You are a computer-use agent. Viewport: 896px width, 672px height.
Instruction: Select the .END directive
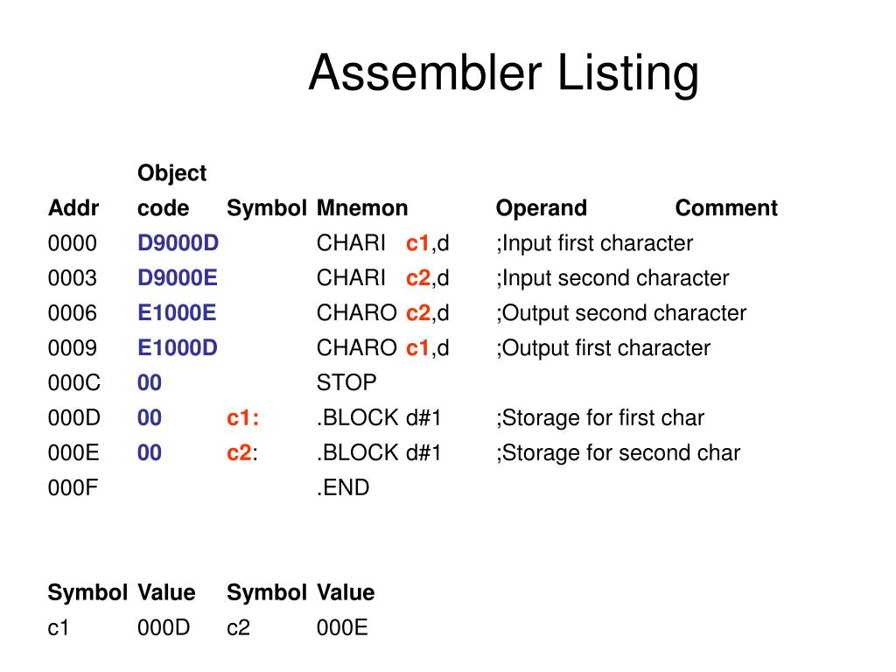tap(343, 488)
